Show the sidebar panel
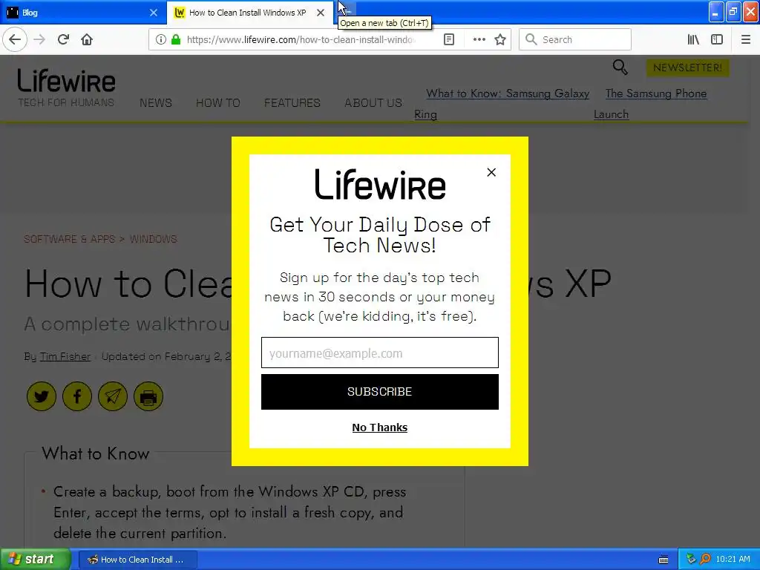 click(x=717, y=40)
